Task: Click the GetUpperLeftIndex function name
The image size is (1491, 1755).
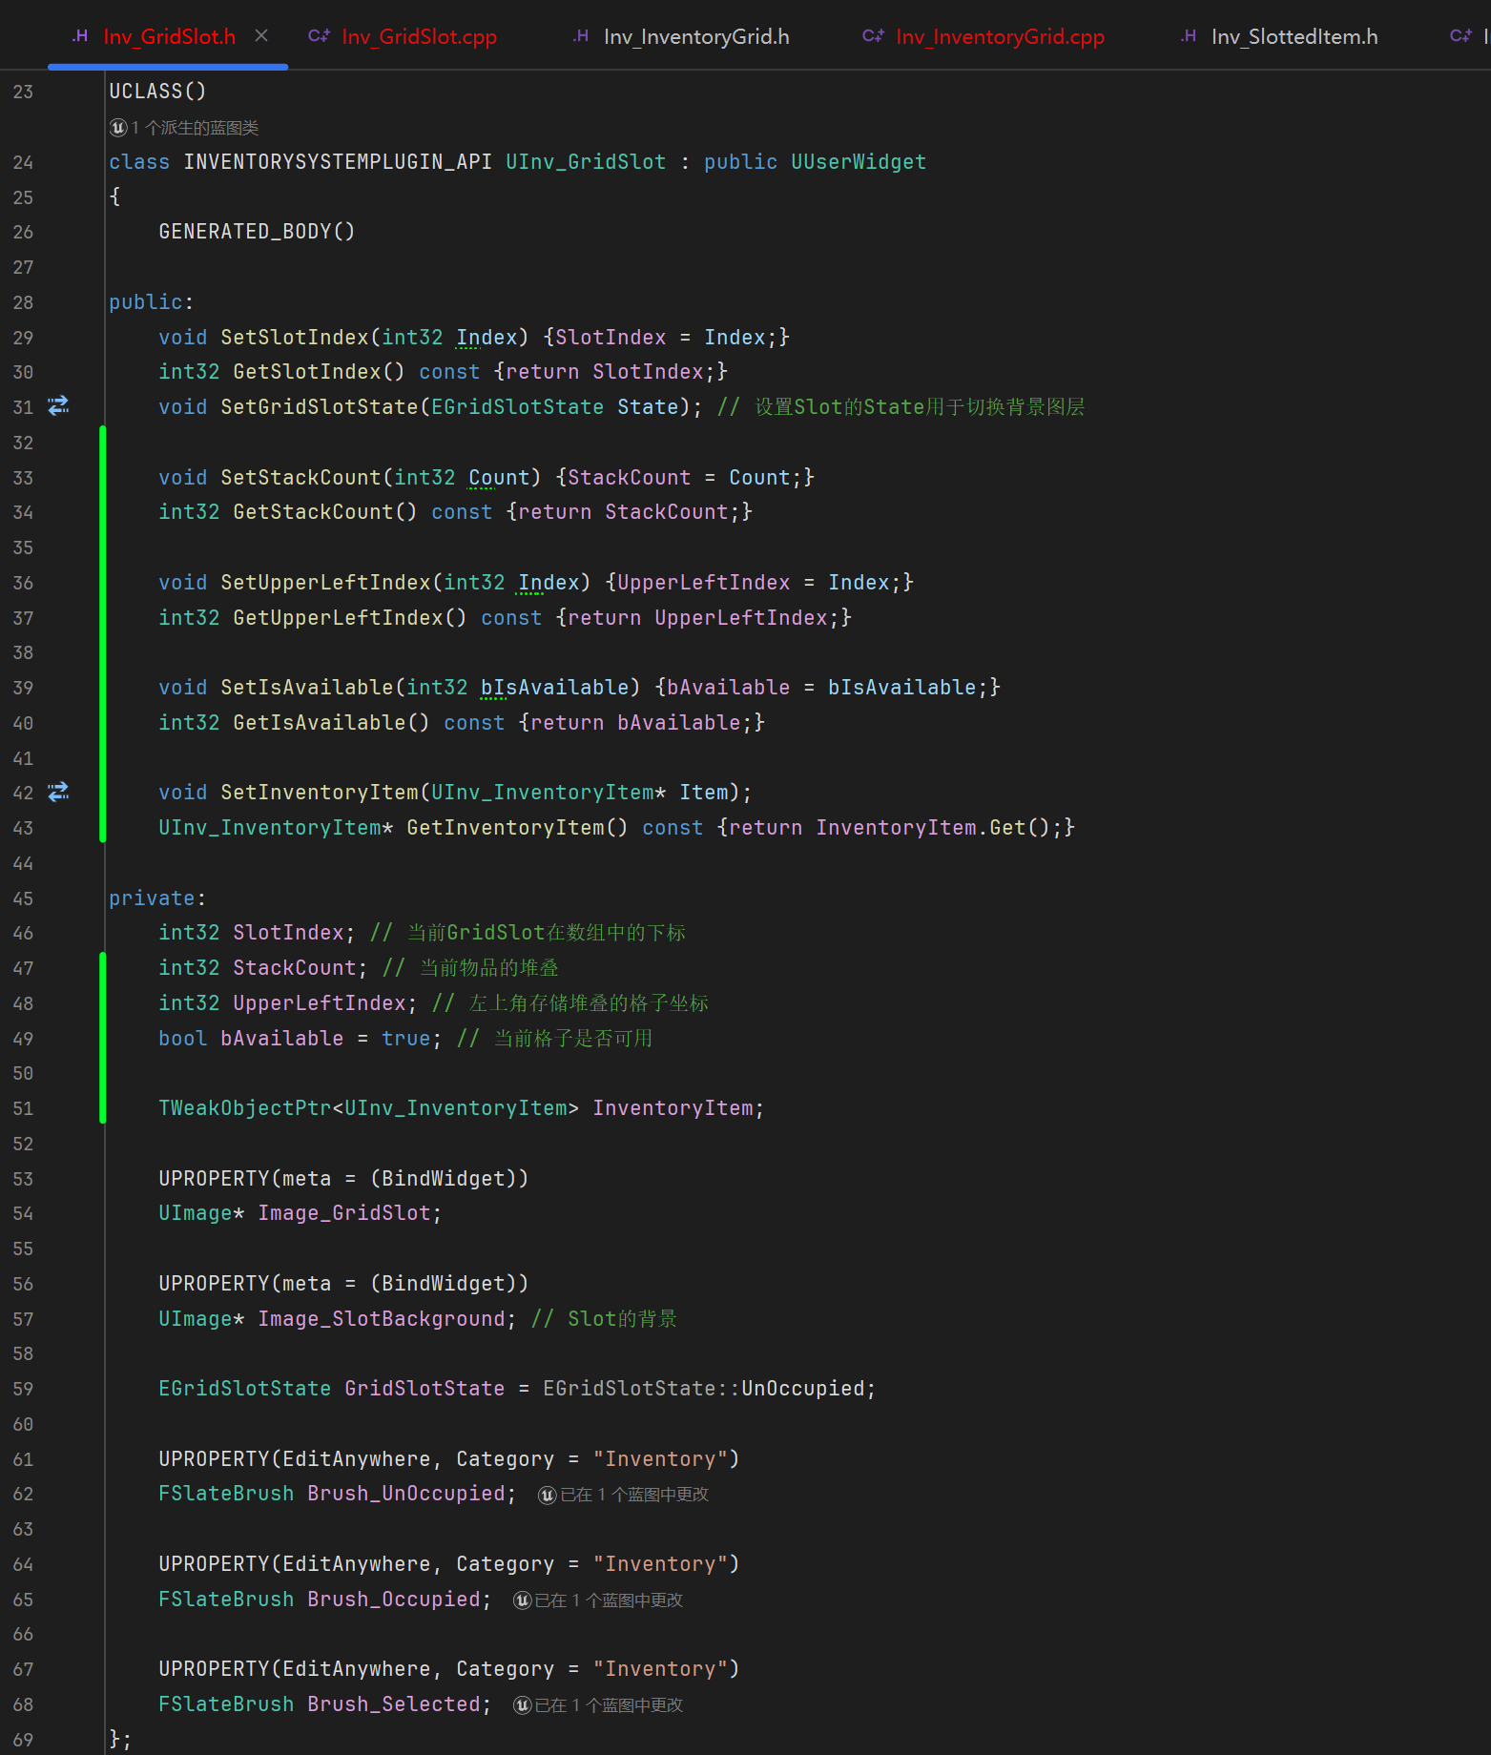Action: click(338, 618)
